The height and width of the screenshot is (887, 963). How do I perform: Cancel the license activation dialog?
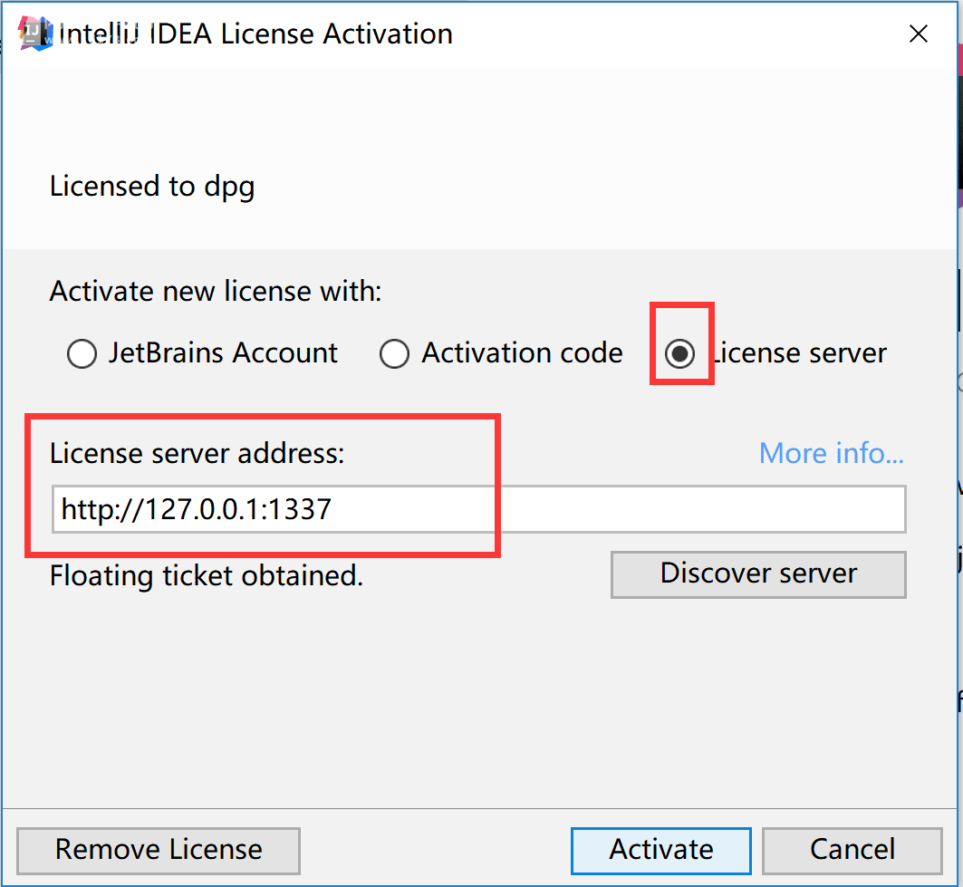tap(852, 850)
